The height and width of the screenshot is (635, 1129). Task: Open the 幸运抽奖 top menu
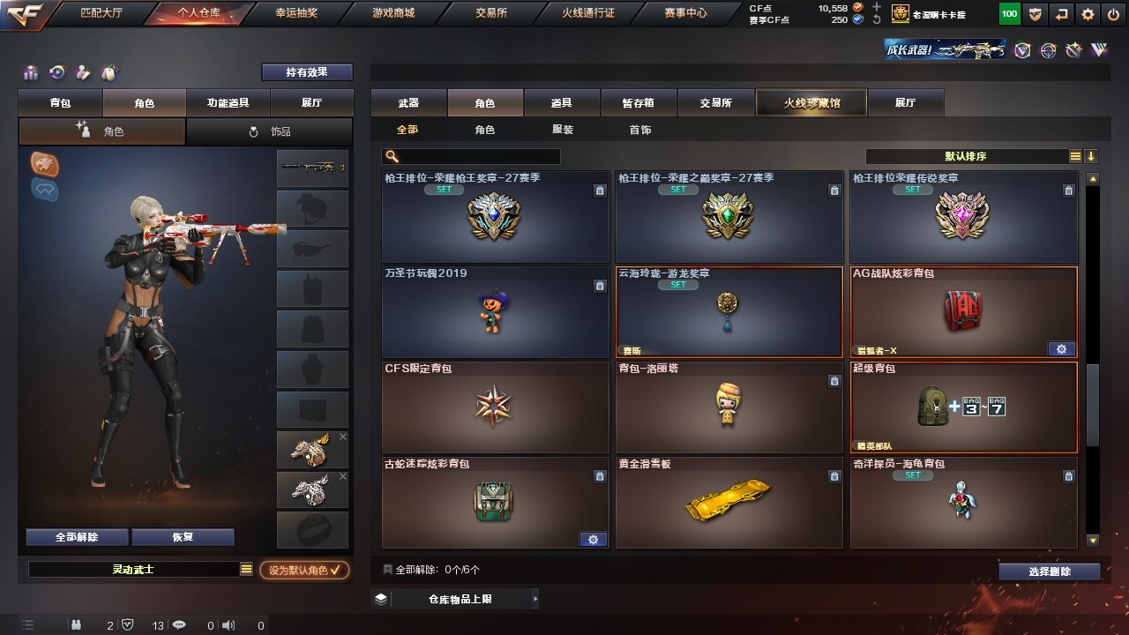pyautogui.click(x=287, y=13)
